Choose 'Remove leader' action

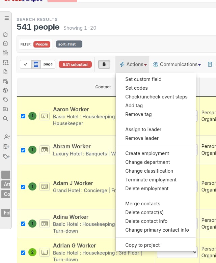142,138
